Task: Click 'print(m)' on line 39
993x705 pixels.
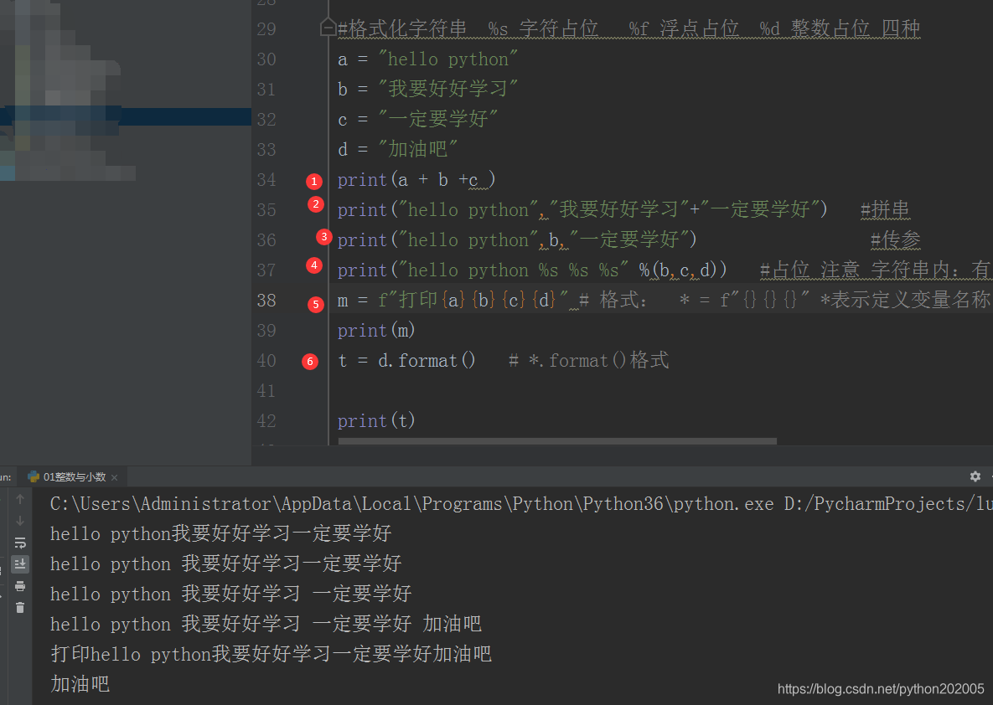Action: [x=376, y=331]
